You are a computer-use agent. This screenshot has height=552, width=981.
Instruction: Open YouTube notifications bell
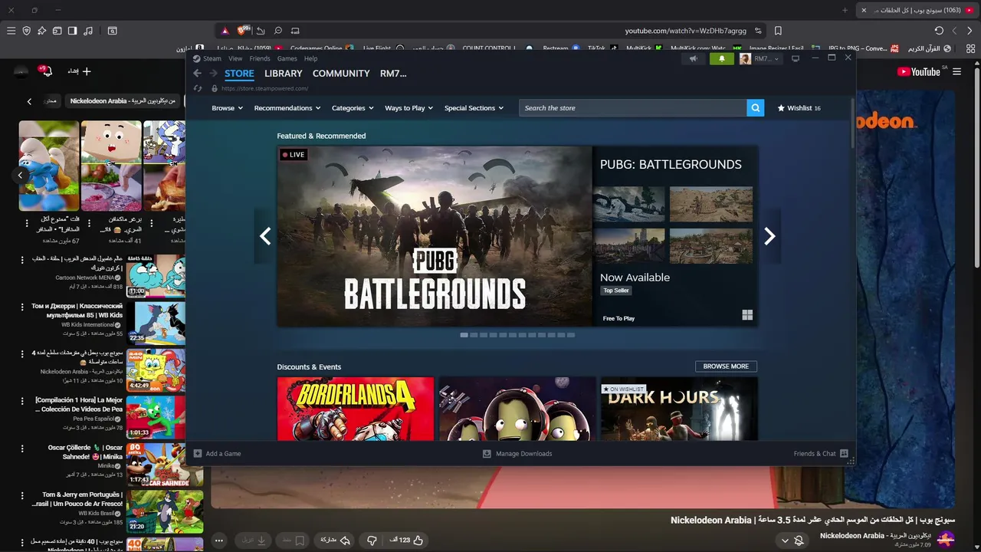tap(46, 71)
